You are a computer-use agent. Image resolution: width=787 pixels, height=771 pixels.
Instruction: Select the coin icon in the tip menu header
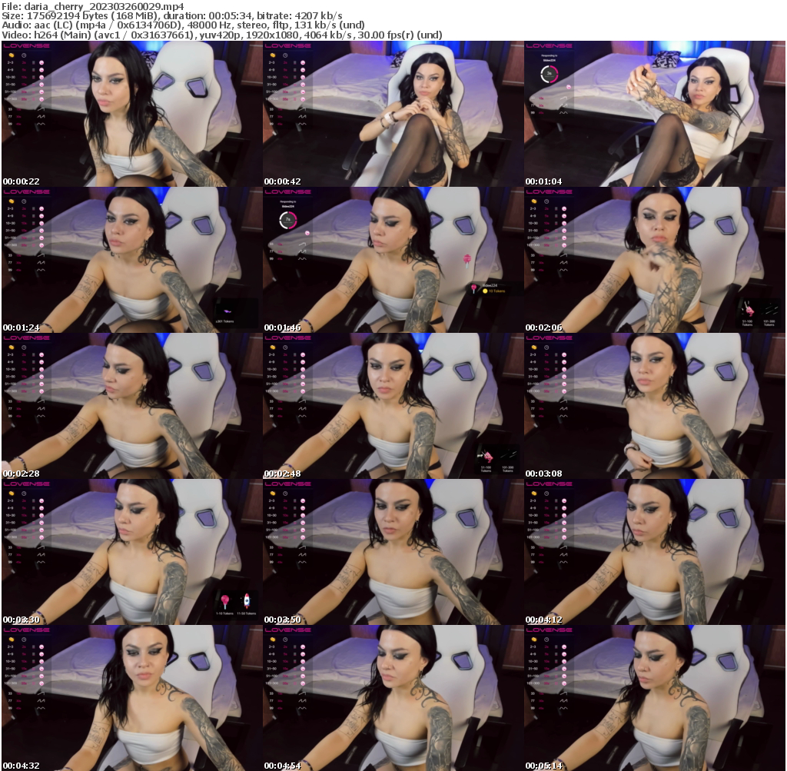coord(11,55)
